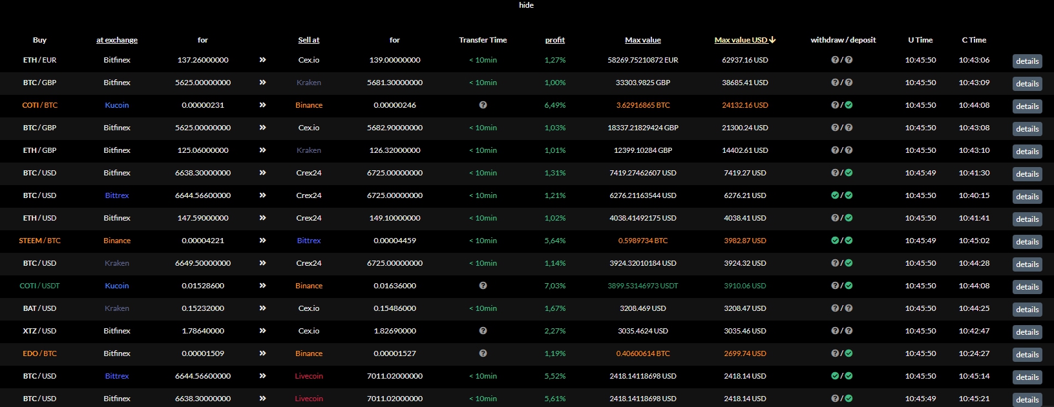
Task: Click the double-arrow icon in STEEM/BTC row
Action: point(262,241)
